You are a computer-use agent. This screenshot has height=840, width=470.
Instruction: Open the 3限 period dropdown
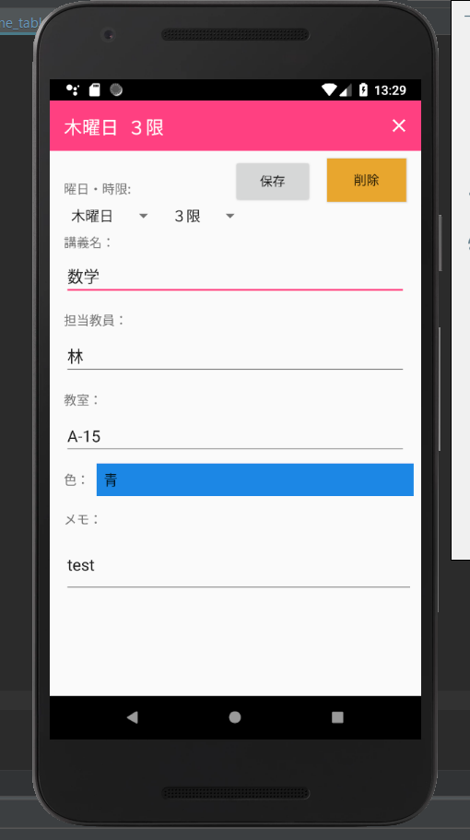point(205,216)
